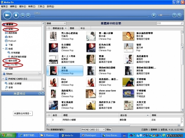
Task: Select 播放清單 playlists in sidebar
Action: pos(11,61)
